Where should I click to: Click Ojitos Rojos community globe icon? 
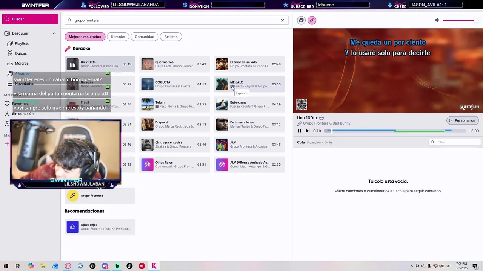point(148,164)
